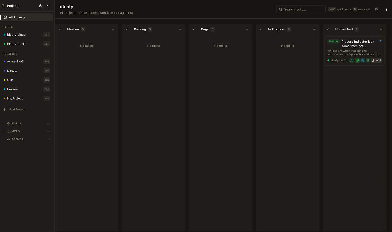Screen dimensions: 392x232
Task: Expand the SKILLS section
Action: pos(4,124)
